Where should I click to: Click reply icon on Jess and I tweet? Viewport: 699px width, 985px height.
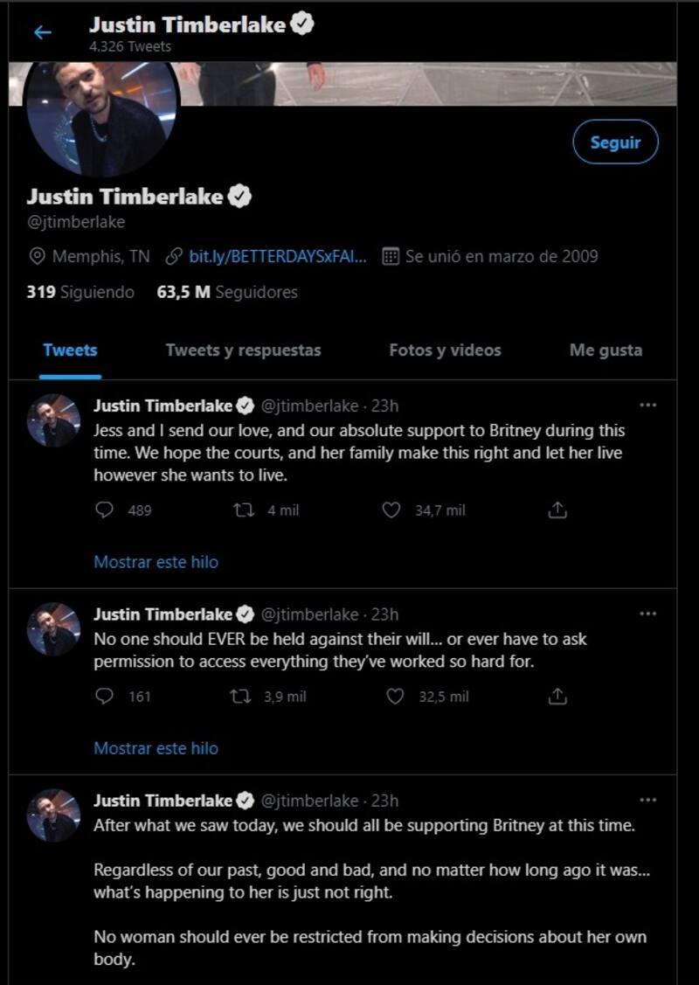pyautogui.click(x=104, y=510)
